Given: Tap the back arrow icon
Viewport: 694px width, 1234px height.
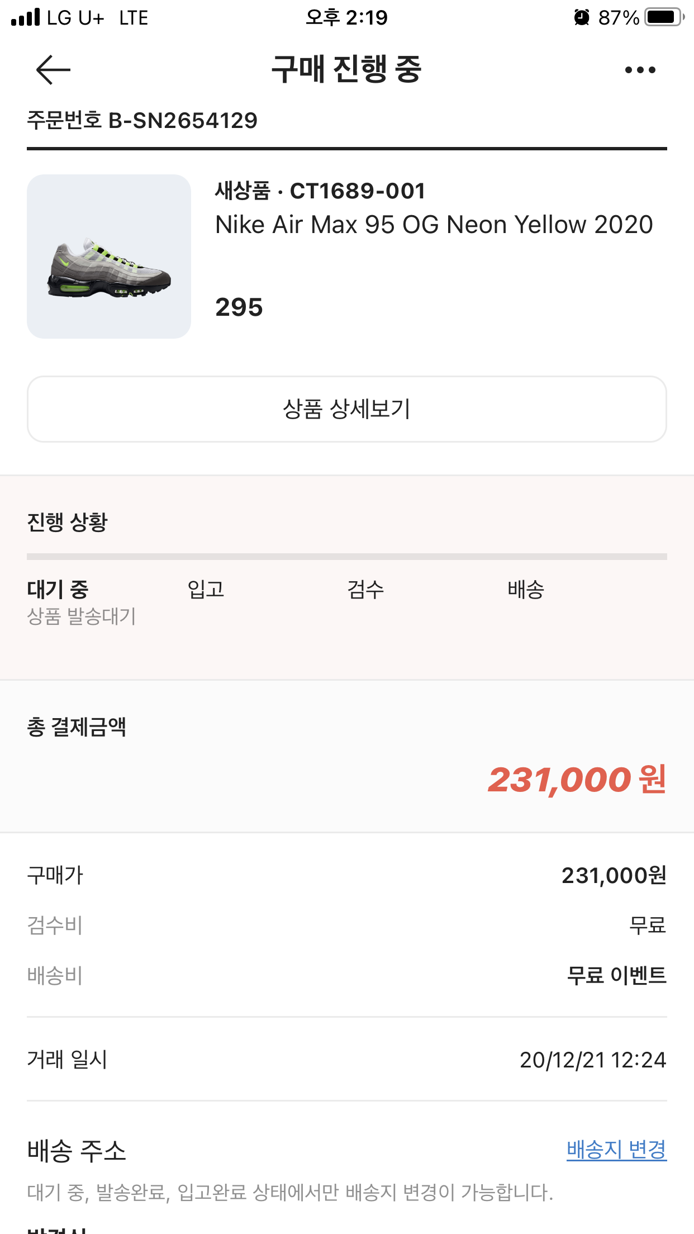Looking at the screenshot, I should 53,70.
